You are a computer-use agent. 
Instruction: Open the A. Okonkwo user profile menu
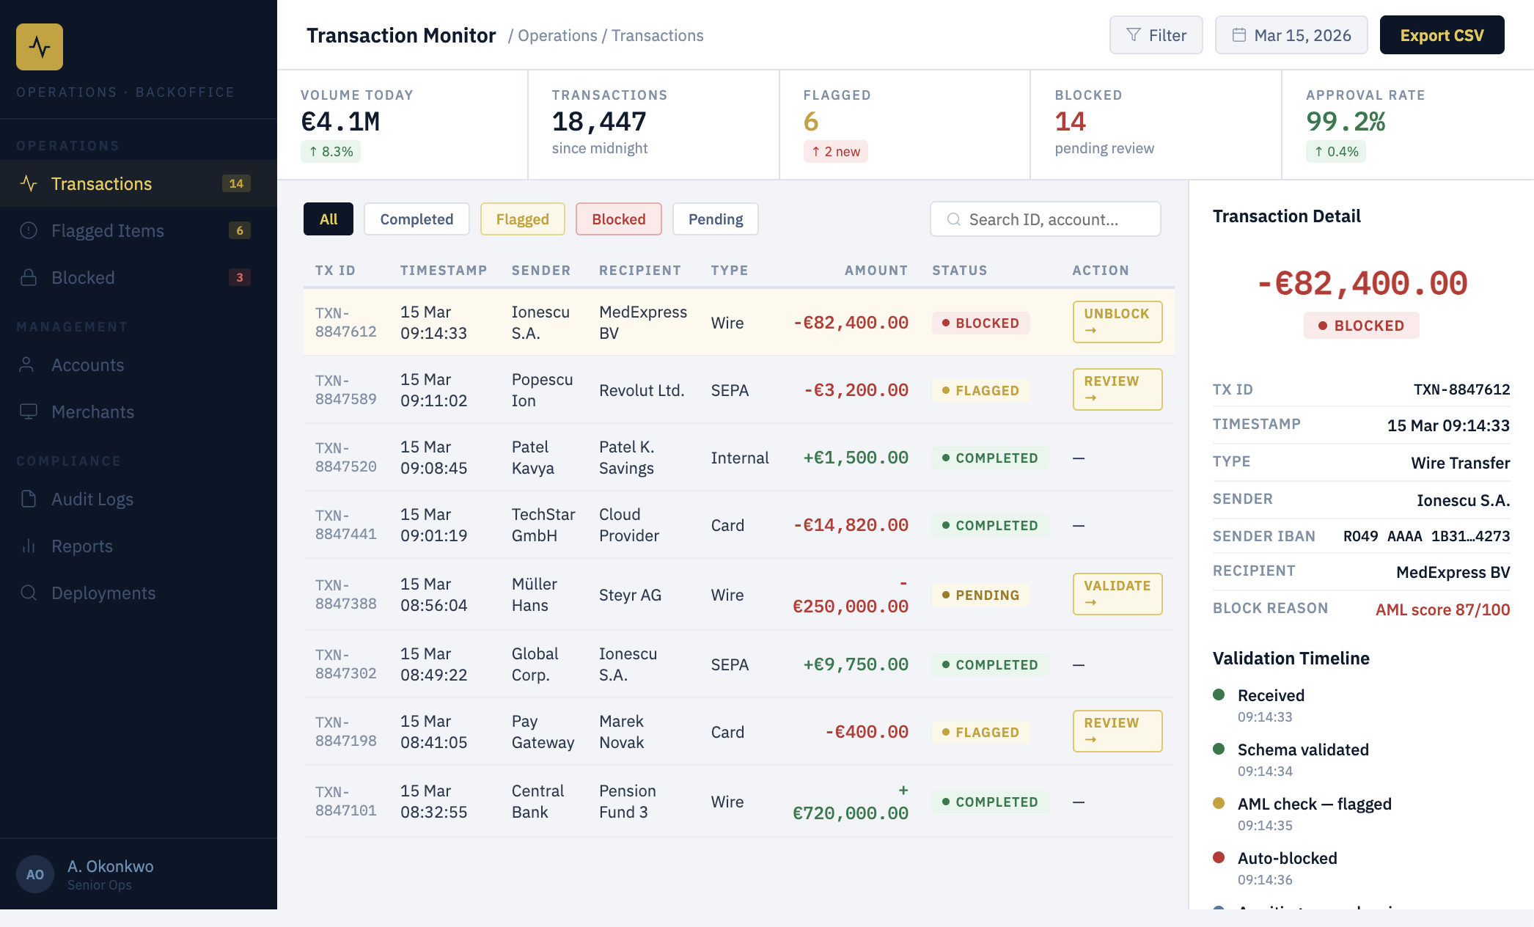tap(110, 874)
